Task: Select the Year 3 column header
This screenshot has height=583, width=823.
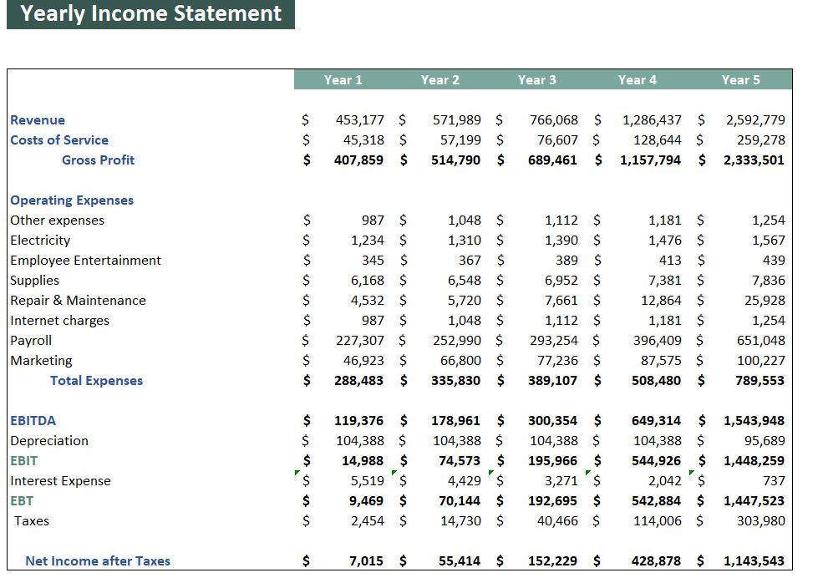Action: pyautogui.click(x=536, y=79)
